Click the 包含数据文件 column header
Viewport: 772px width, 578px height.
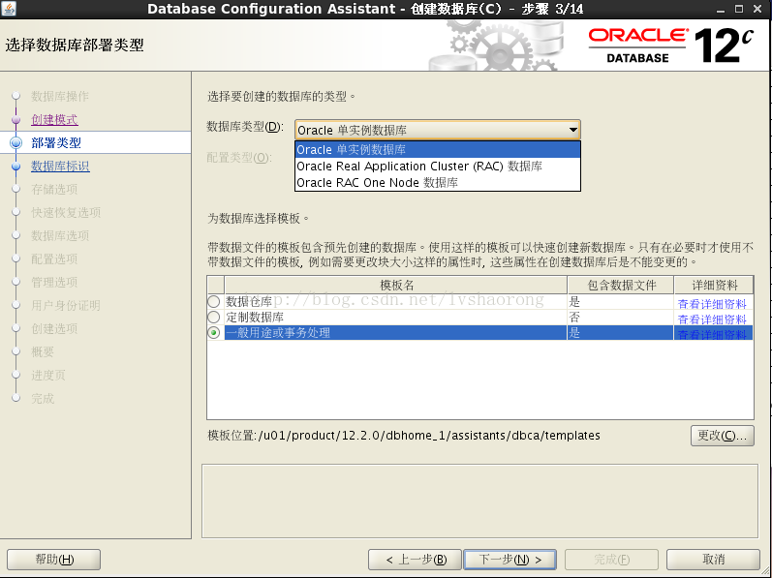621,285
